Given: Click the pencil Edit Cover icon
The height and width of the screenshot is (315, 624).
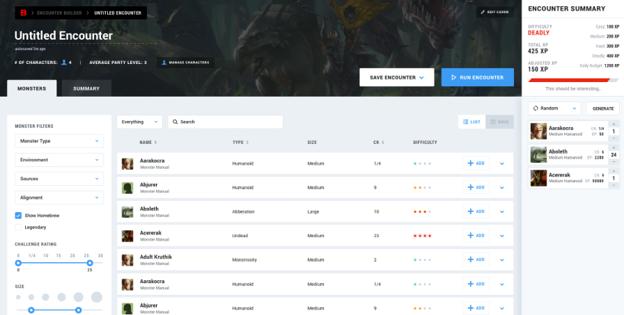Looking at the screenshot, I should click(483, 13).
